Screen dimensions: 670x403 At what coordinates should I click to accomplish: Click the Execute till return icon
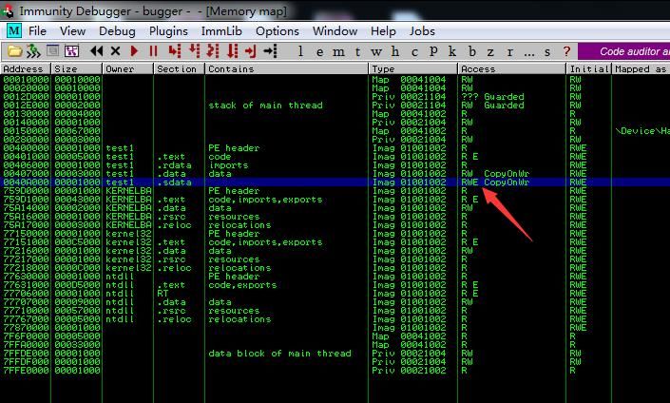(251, 51)
